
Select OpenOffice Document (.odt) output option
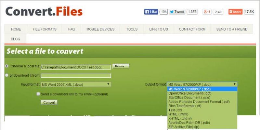click(202, 93)
